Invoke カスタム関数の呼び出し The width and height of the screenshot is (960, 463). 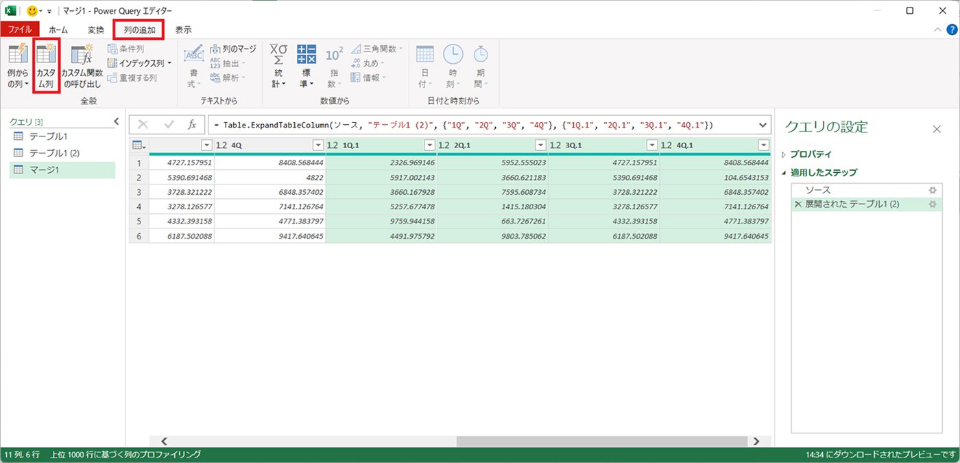coord(82,66)
